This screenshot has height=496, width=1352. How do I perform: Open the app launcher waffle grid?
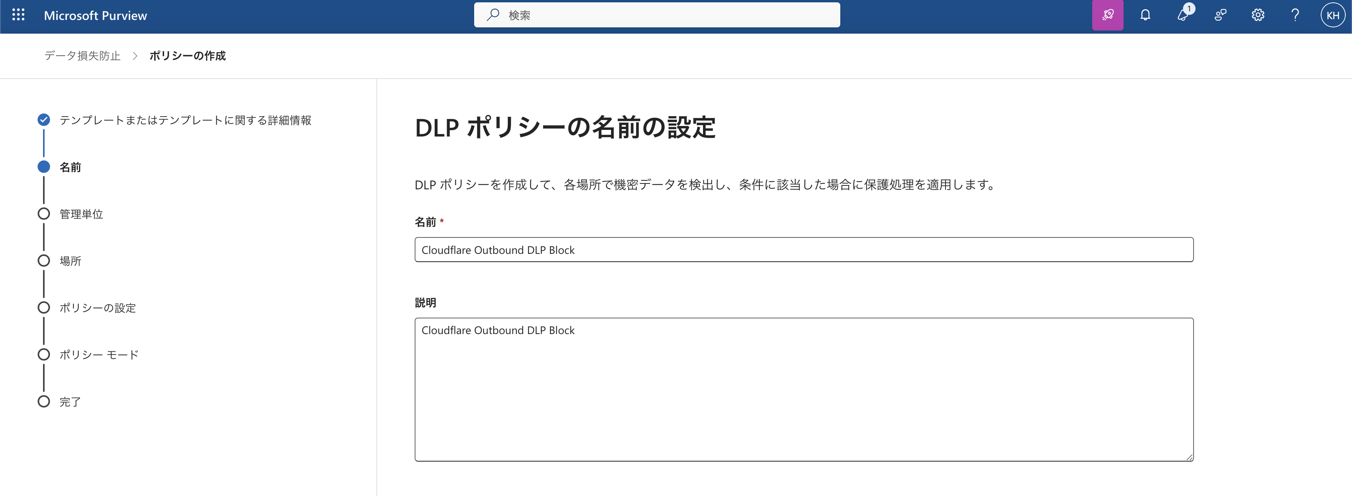pos(18,15)
